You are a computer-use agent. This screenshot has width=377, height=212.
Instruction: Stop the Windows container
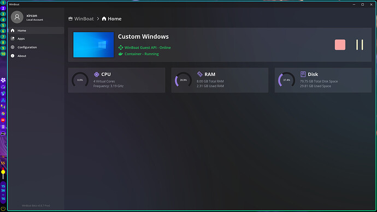[x=340, y=45]
